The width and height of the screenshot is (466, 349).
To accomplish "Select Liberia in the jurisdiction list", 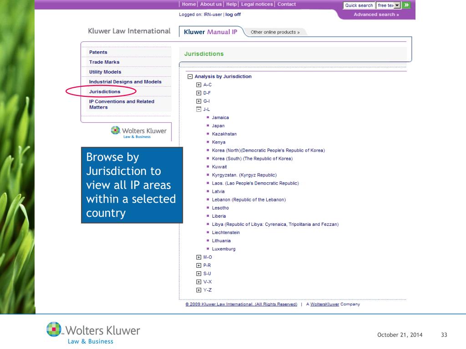I will pos(219,216).
